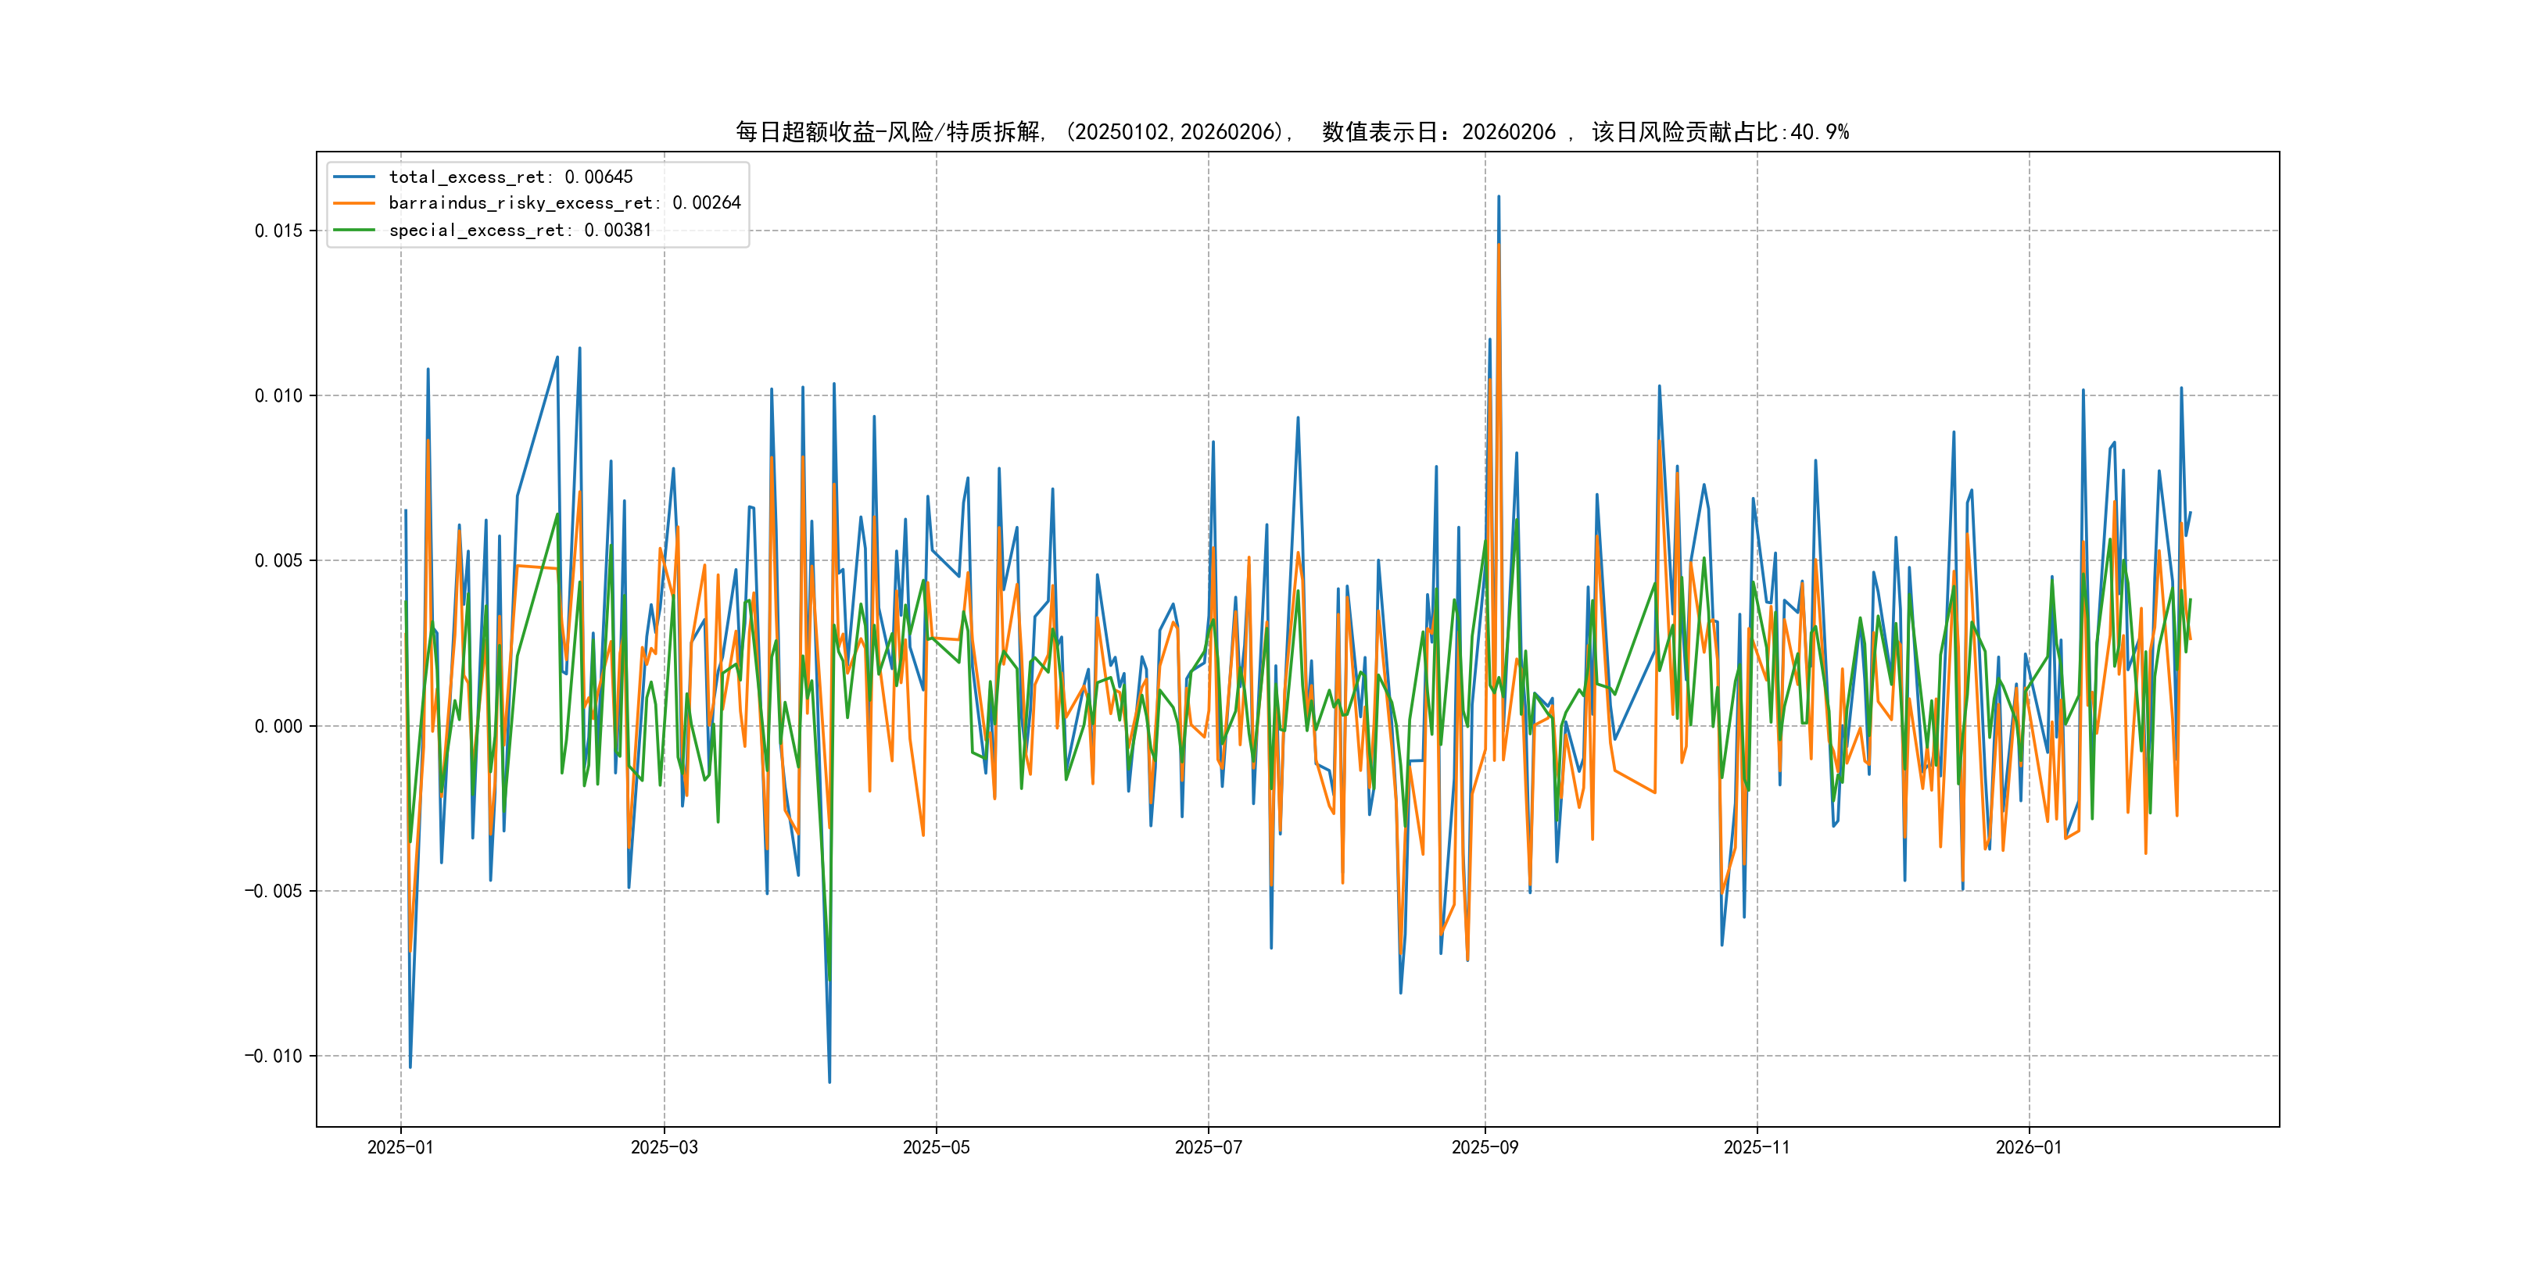Click the 2025-01 x-axis date label

point(400,1147)
